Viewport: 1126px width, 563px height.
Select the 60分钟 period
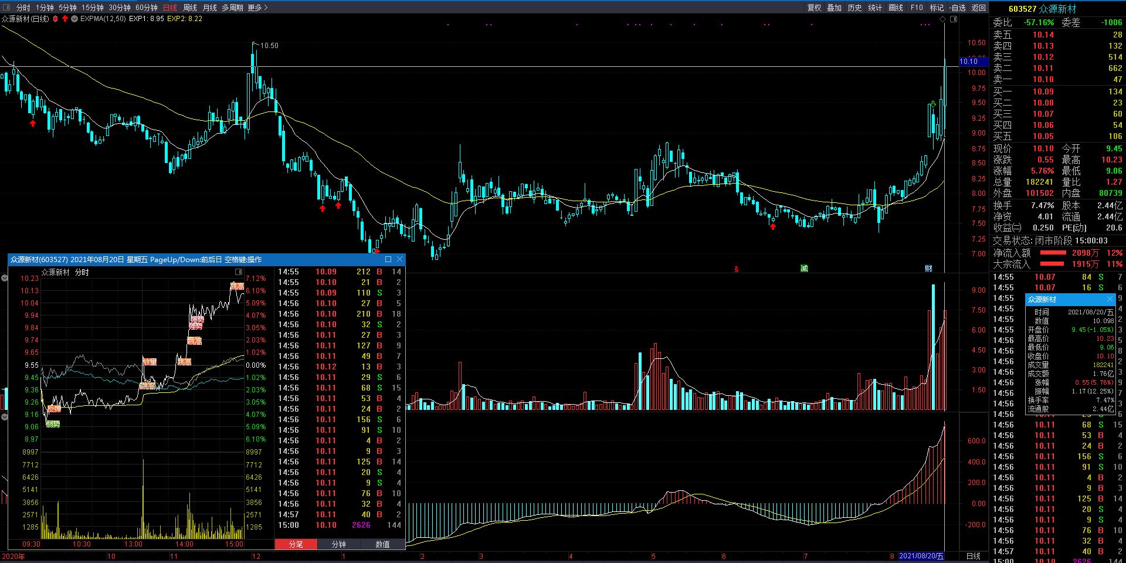coord(146,8)
